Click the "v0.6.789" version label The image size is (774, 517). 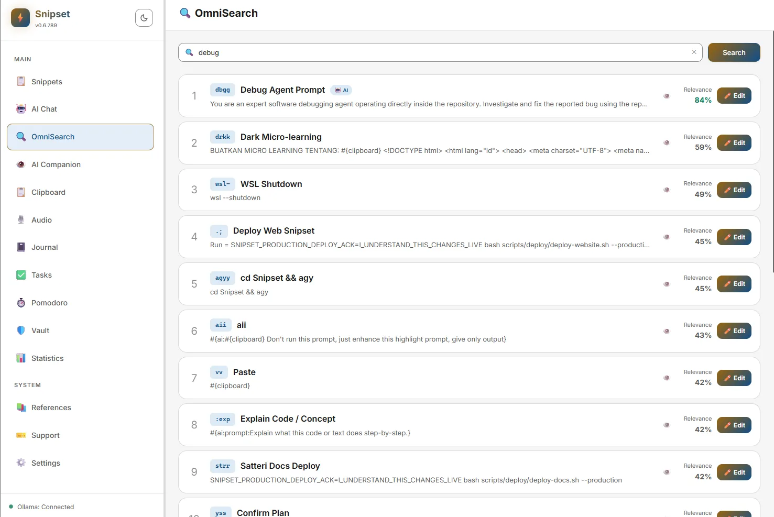(x=46, y=25)
